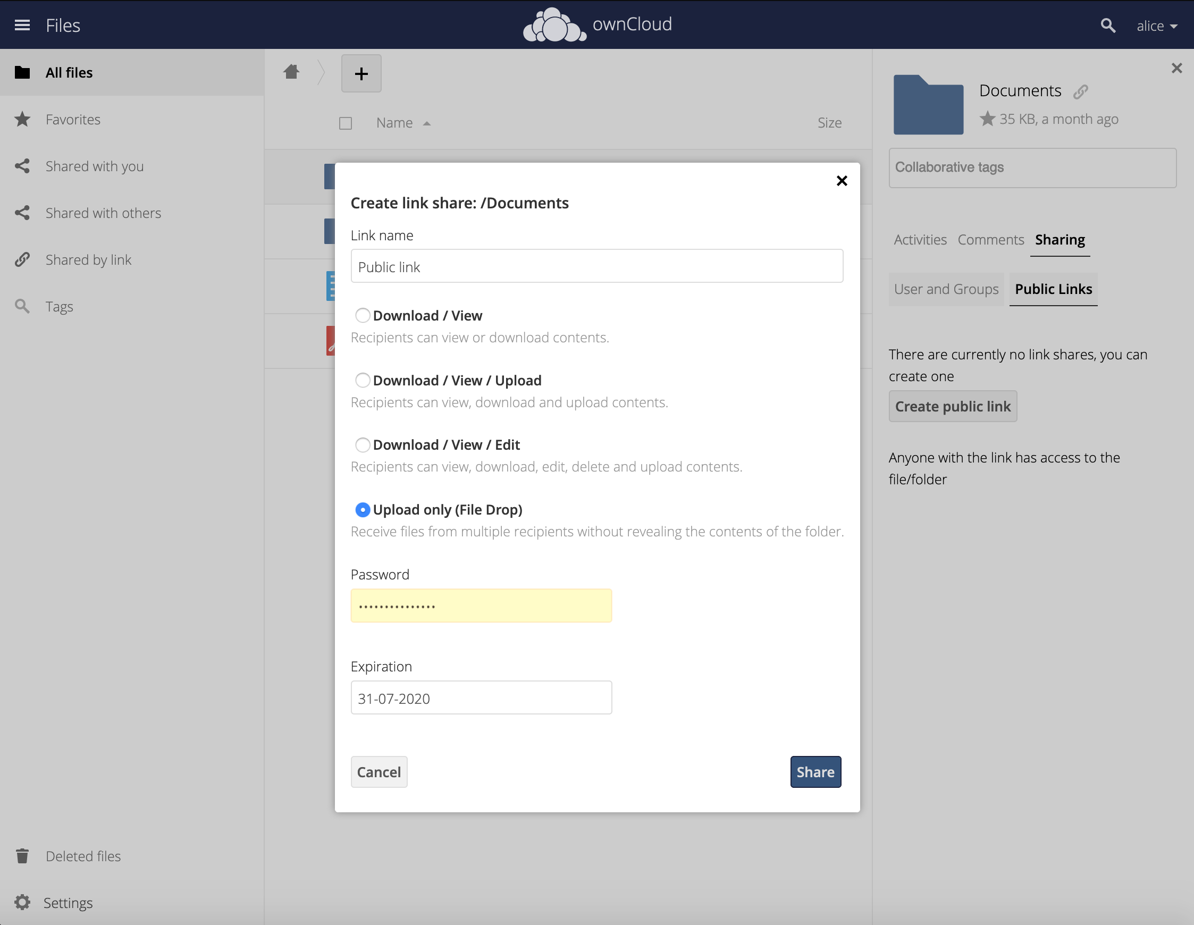Click the Link name input field
The image size is (1194, 925).
pos(597,266)
